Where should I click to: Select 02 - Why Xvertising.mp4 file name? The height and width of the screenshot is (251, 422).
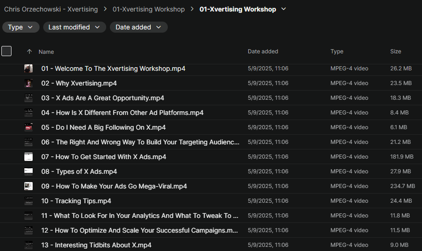pyautogui.click(x=79, y=83)
